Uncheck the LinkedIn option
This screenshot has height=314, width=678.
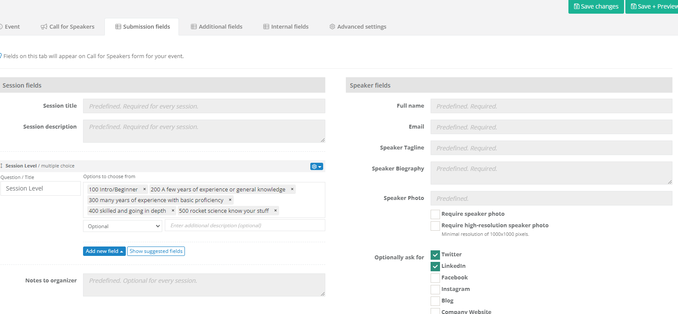(435, 266)
